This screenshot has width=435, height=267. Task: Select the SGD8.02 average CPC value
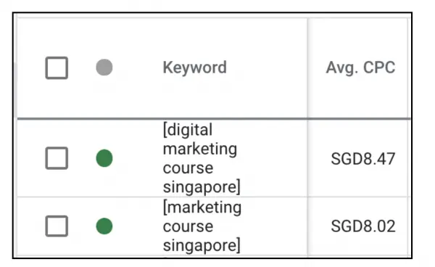click(x=363, y=226)
